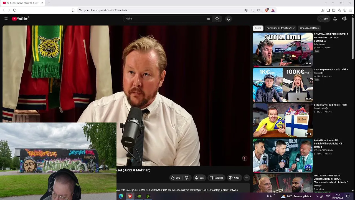Image resolution: width=355 pixels, height=200 pixels.
Task: Share the video with Jaa button
Action: pos(199,178)
